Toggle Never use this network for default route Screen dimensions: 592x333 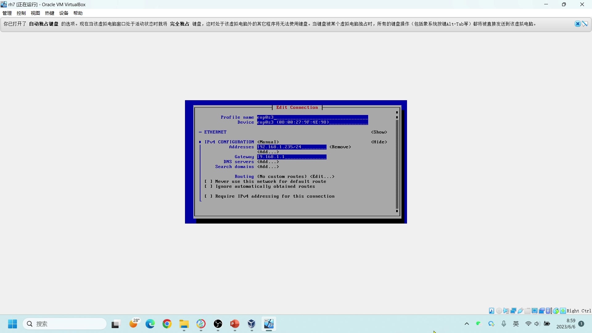coord(208,182)
